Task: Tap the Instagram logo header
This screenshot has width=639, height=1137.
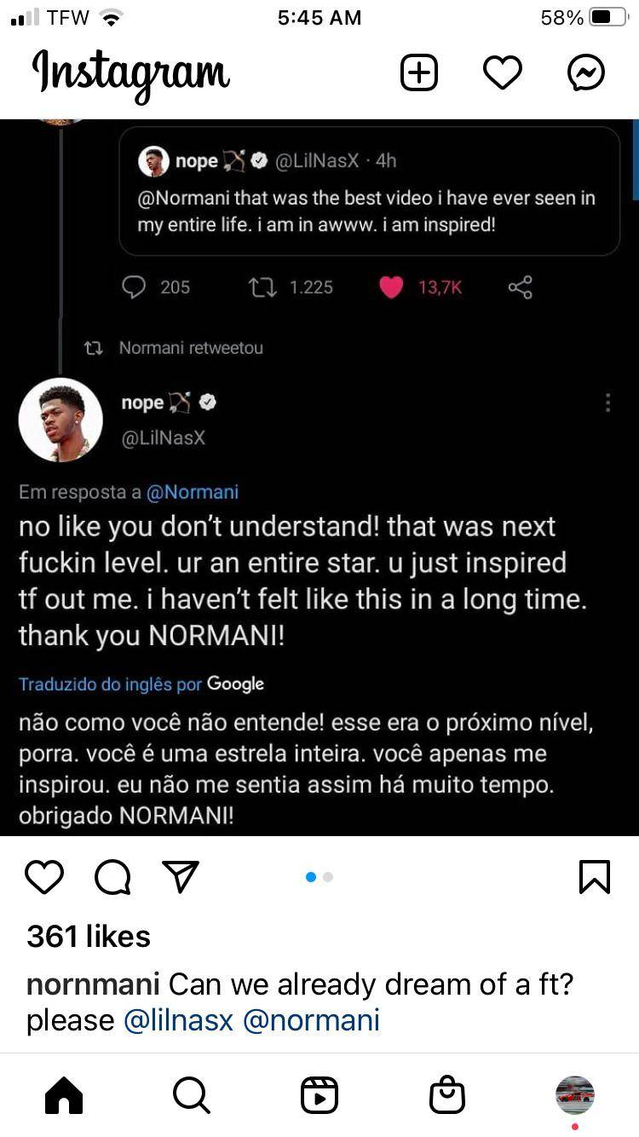Action: 131,73
